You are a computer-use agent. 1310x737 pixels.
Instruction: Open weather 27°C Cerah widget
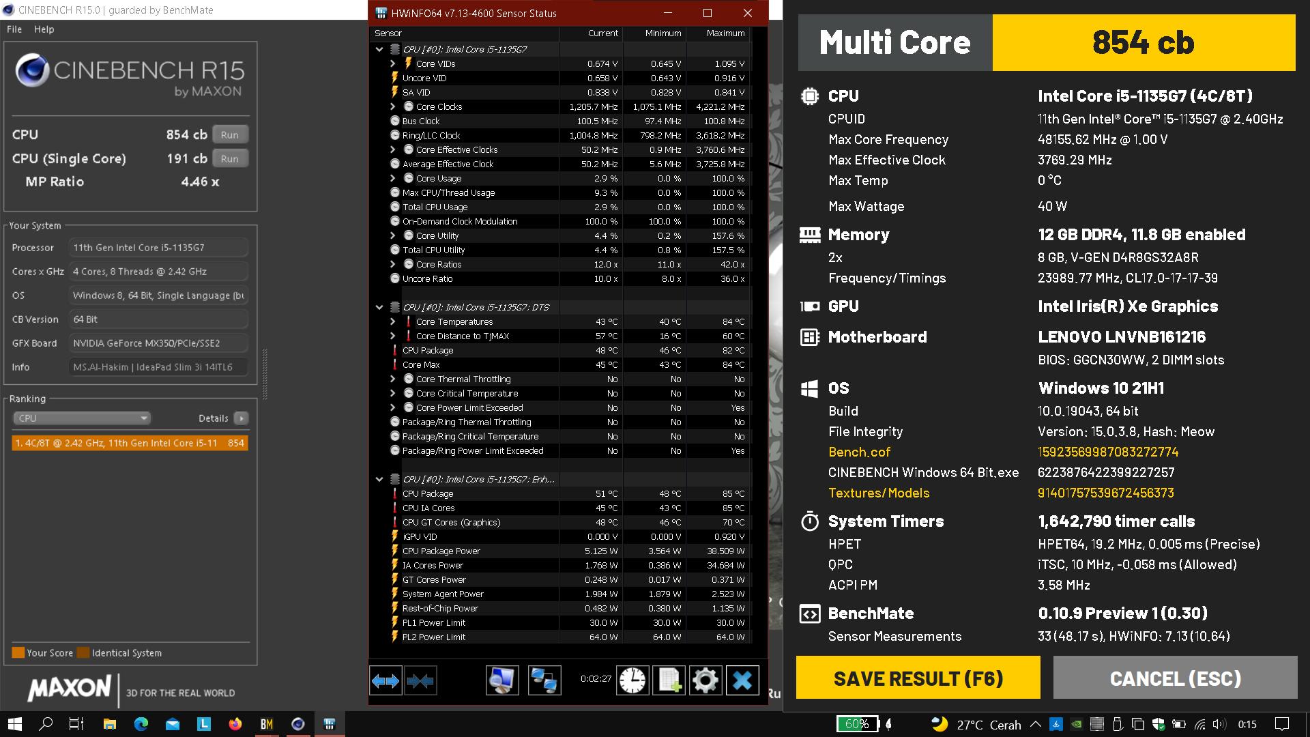click(x=976, y=724)
